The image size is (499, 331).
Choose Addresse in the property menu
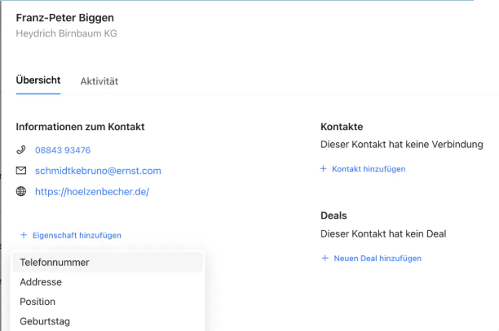41,282
